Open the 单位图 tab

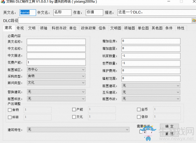143,28
